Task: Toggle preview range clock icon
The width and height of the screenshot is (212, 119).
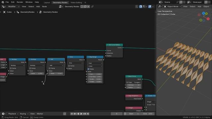Action: coord(125,114)
